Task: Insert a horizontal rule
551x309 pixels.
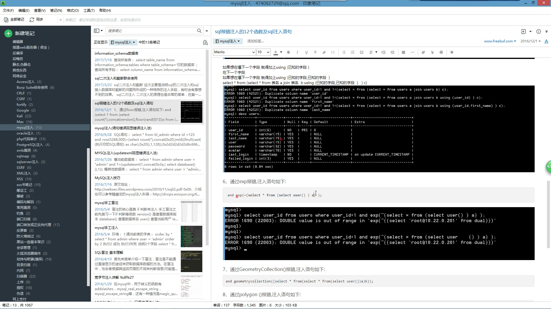Action: pos(412,52)
